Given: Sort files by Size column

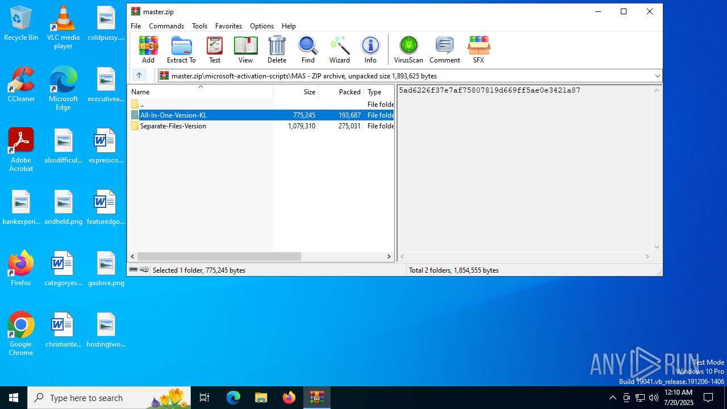Looking at the screenshot, I should [x=295, y=91].
